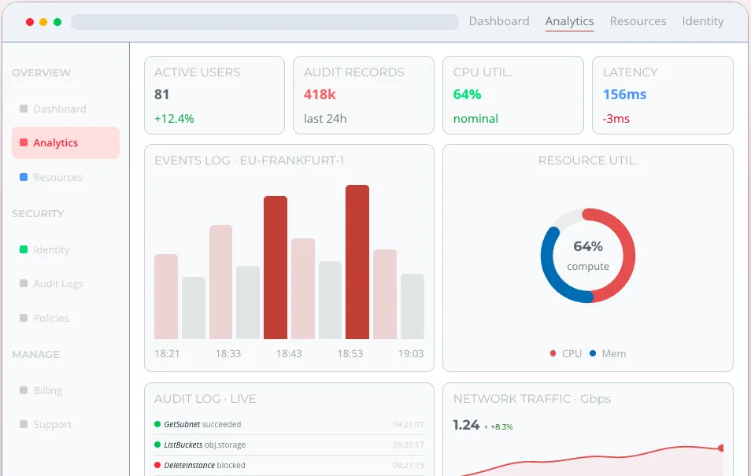Click the +8.3% network traffic change
This screenshot has height=476, width=751.
498,426
